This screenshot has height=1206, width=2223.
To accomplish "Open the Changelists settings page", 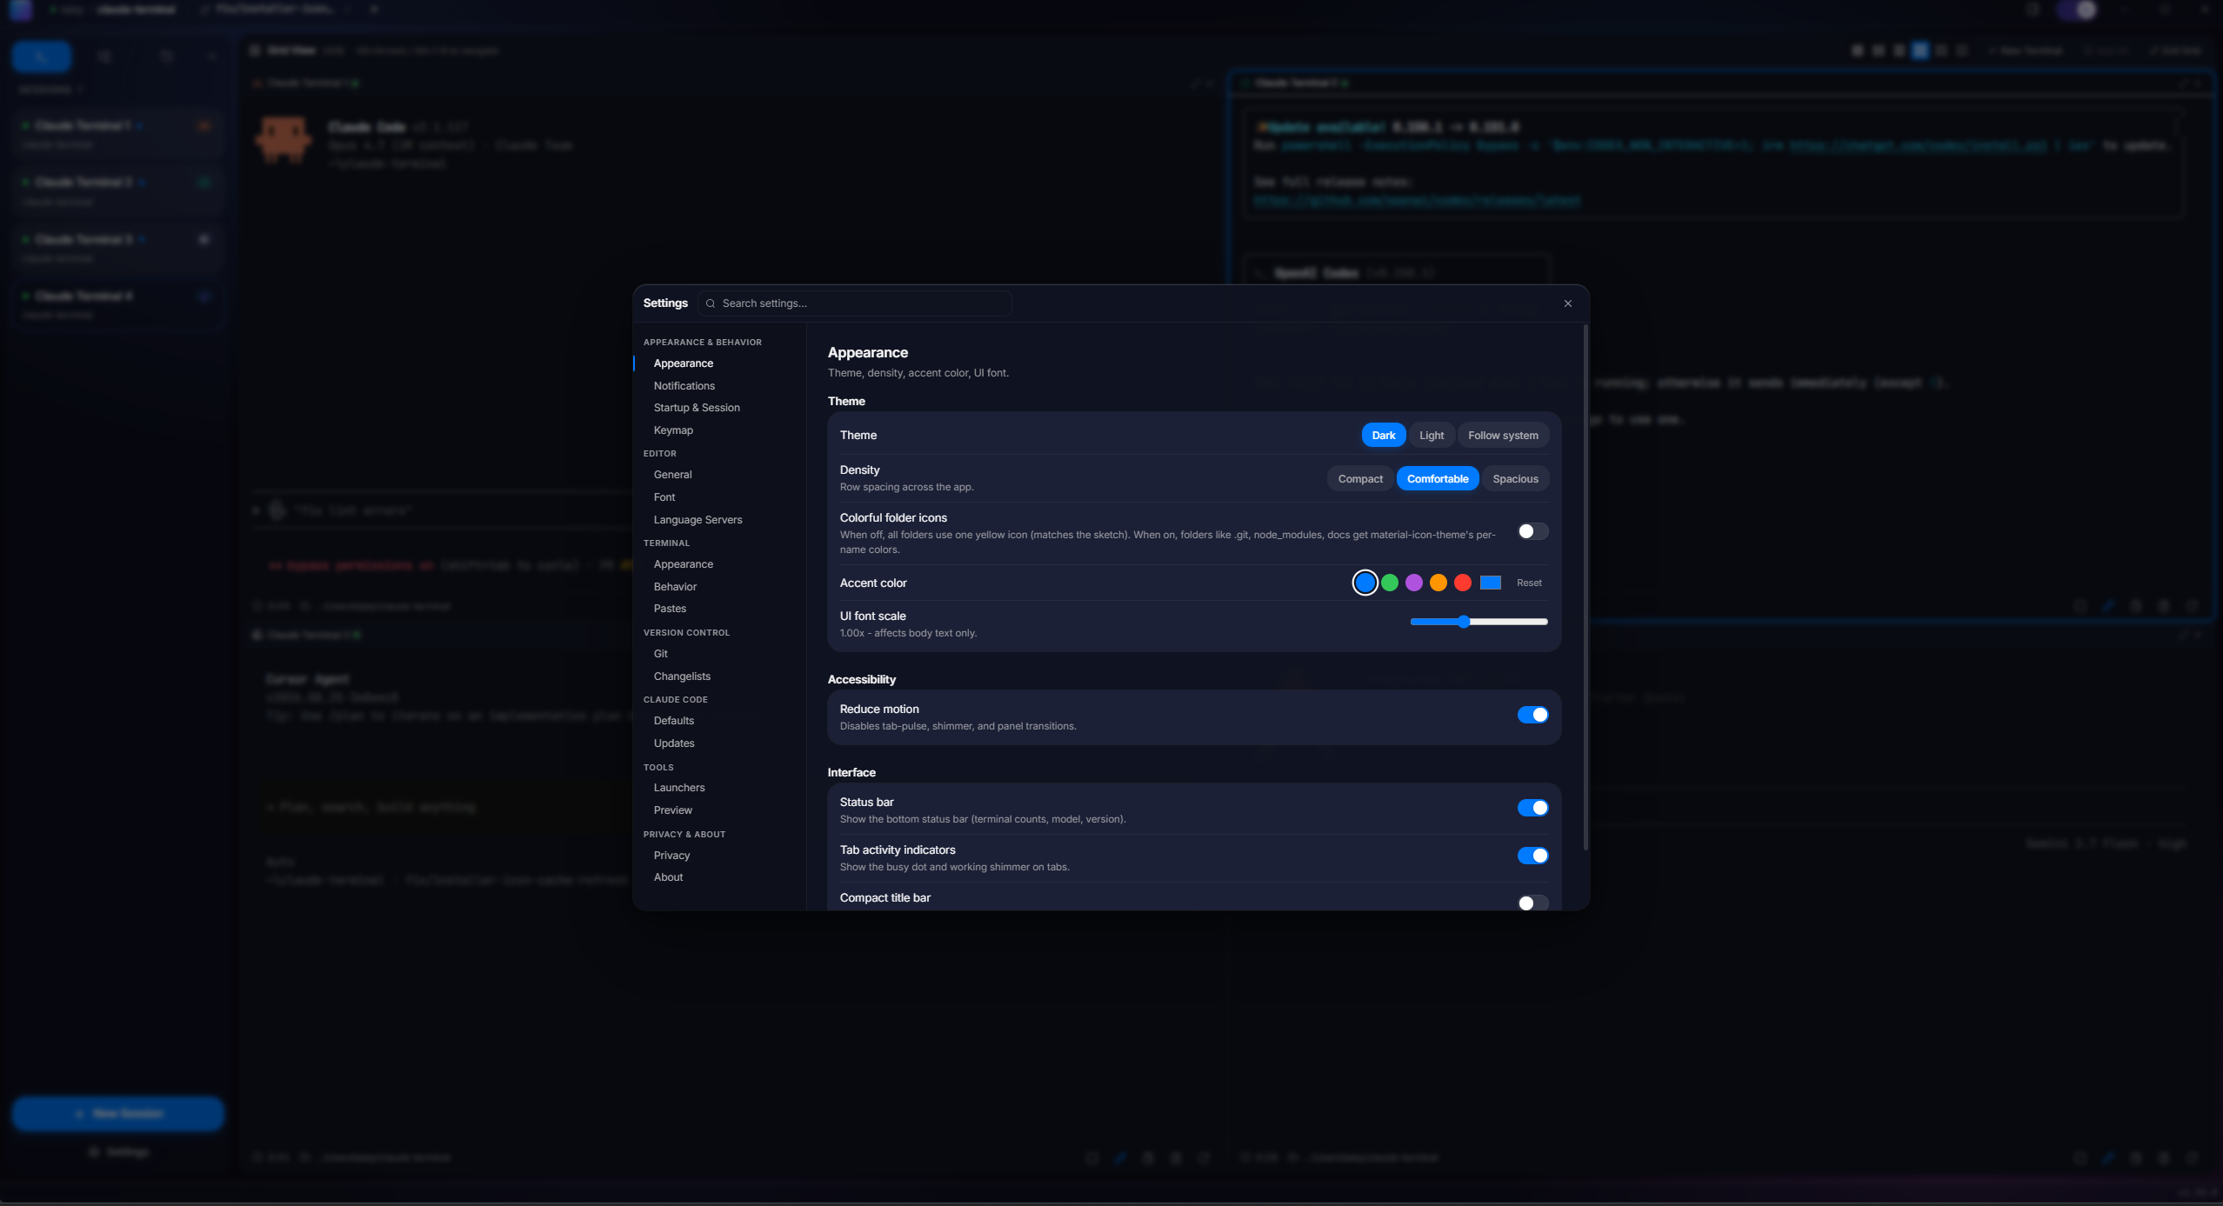I will (682, 676).
